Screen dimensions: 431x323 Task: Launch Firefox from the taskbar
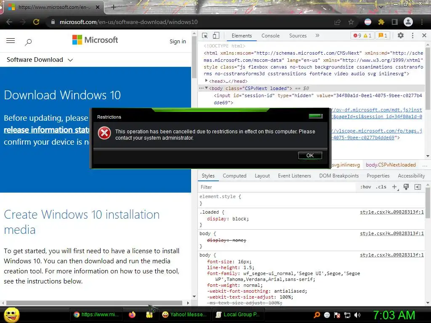point(132,315)
